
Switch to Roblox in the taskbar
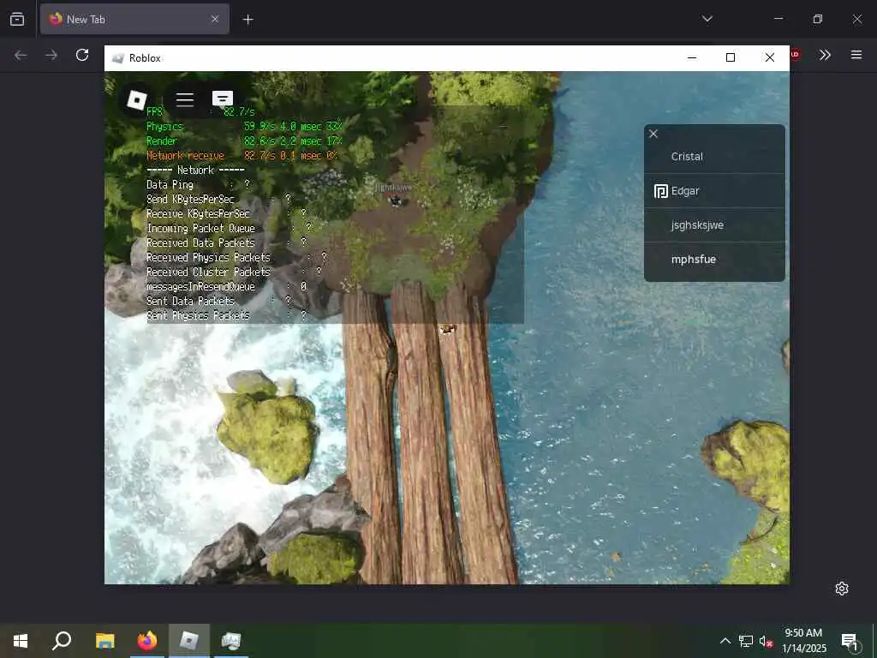click(189, 641)
